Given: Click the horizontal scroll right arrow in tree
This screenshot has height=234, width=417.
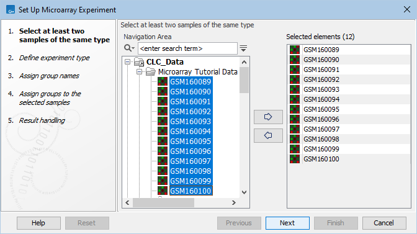Looking at the screenshot, I should coord(234,202).
